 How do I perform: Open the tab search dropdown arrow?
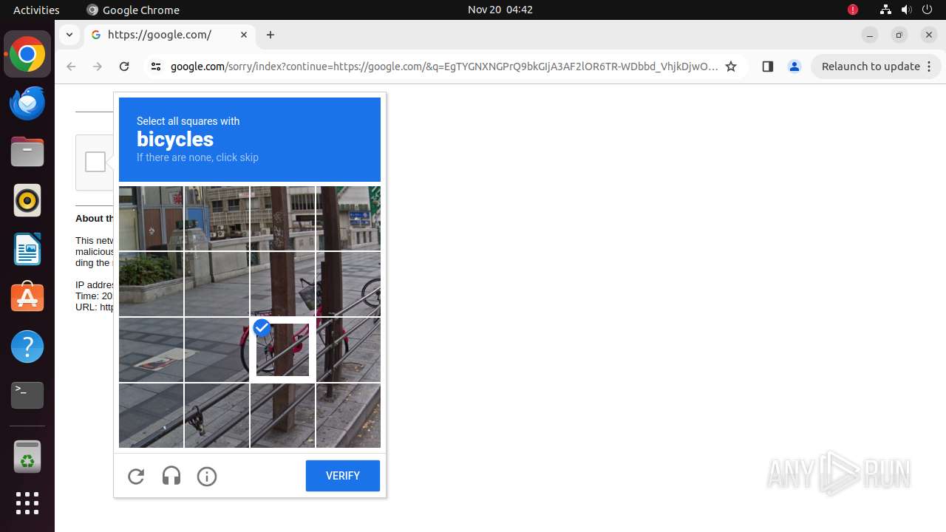[x=69, y=35]
